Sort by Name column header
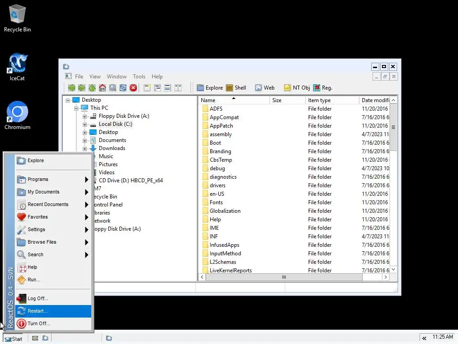Image resolution: width=458 pixels, height=344 pixels. point(234,100)
